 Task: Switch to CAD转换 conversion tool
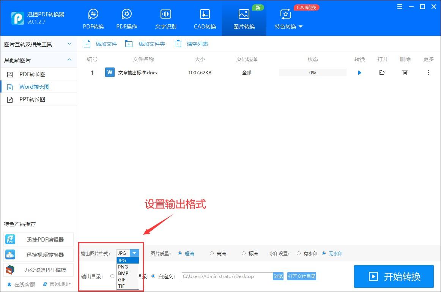205,17
